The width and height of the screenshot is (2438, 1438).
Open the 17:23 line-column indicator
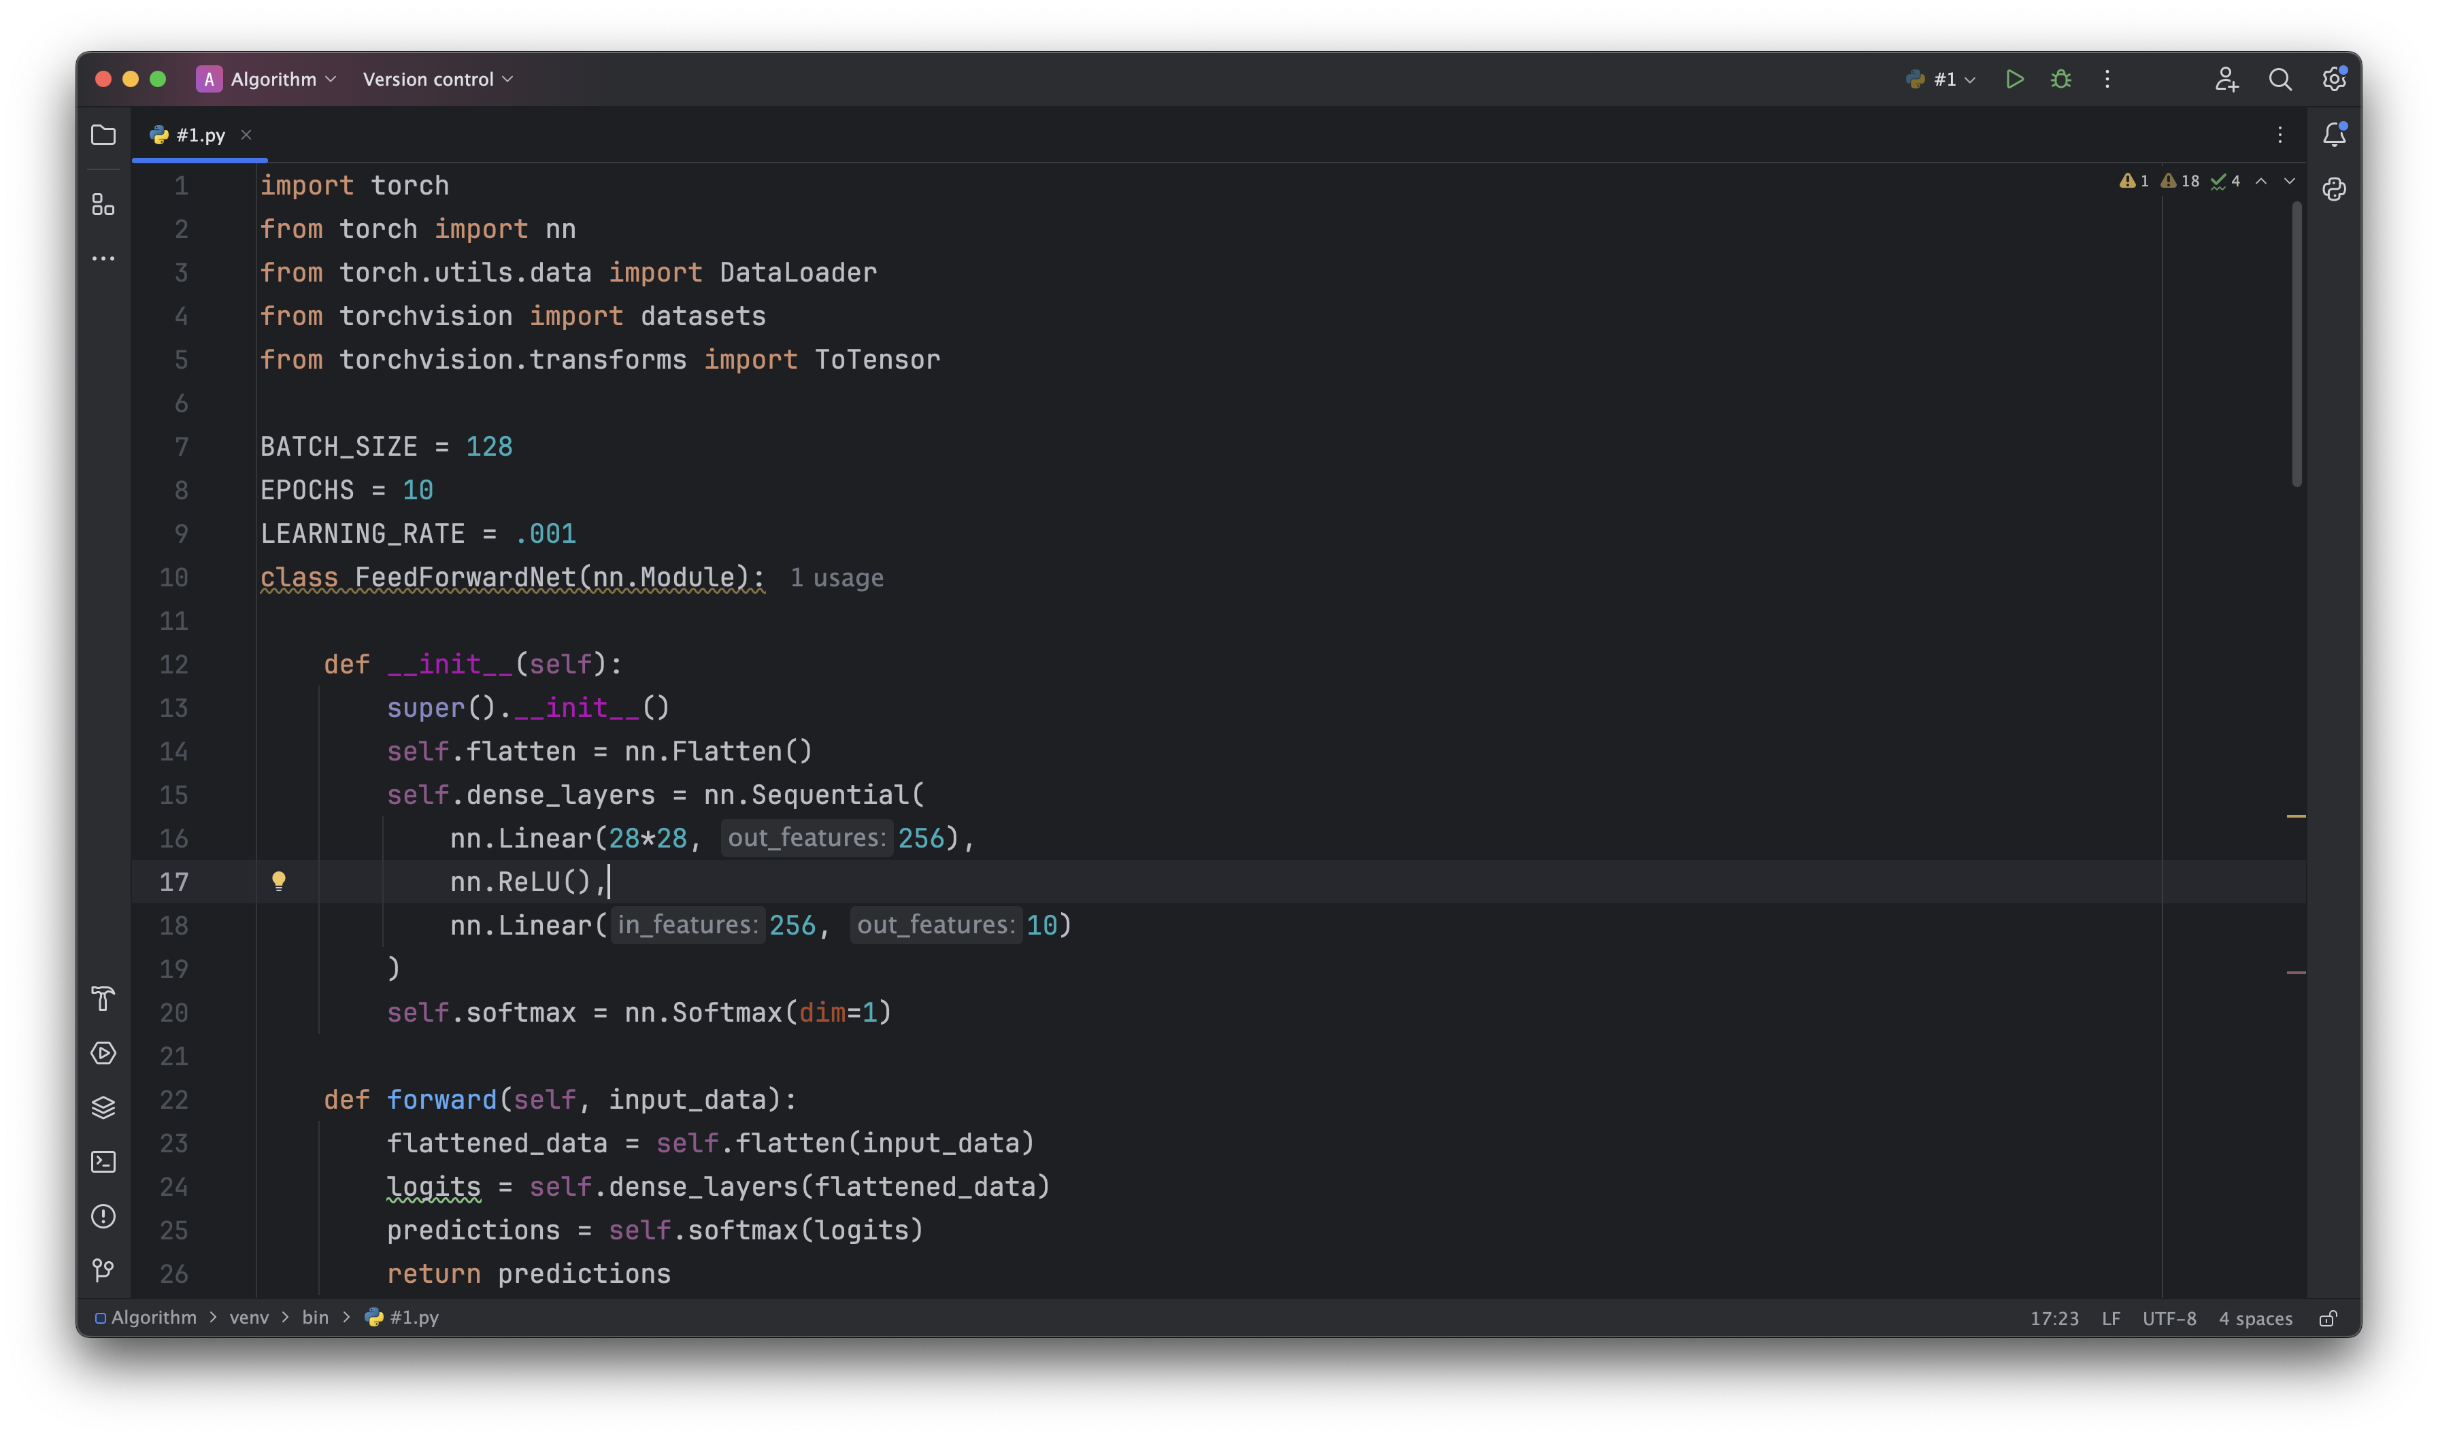[x=2054, y=1319]
